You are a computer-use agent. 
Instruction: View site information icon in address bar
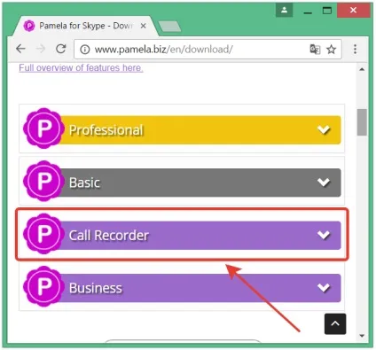(x=85, y=50)
